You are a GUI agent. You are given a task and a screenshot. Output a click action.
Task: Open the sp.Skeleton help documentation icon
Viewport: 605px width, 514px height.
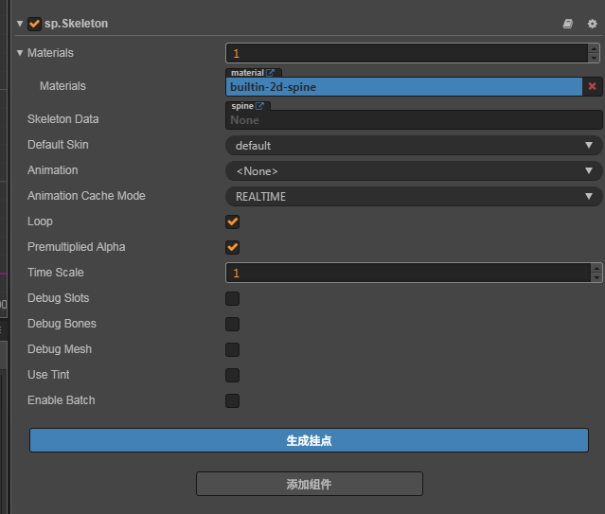pyautogui.click(x=568, y=24)
